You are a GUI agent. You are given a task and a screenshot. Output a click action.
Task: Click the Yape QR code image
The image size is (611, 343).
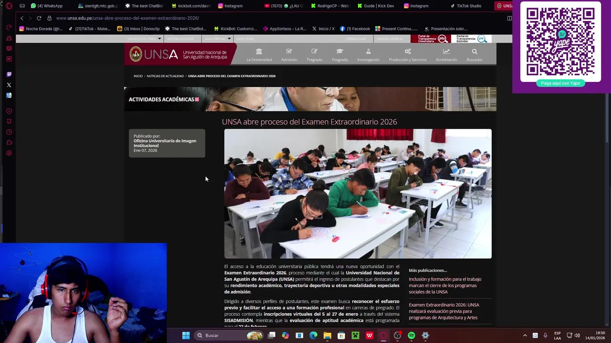pyautogui.click(x=560, y=41)
